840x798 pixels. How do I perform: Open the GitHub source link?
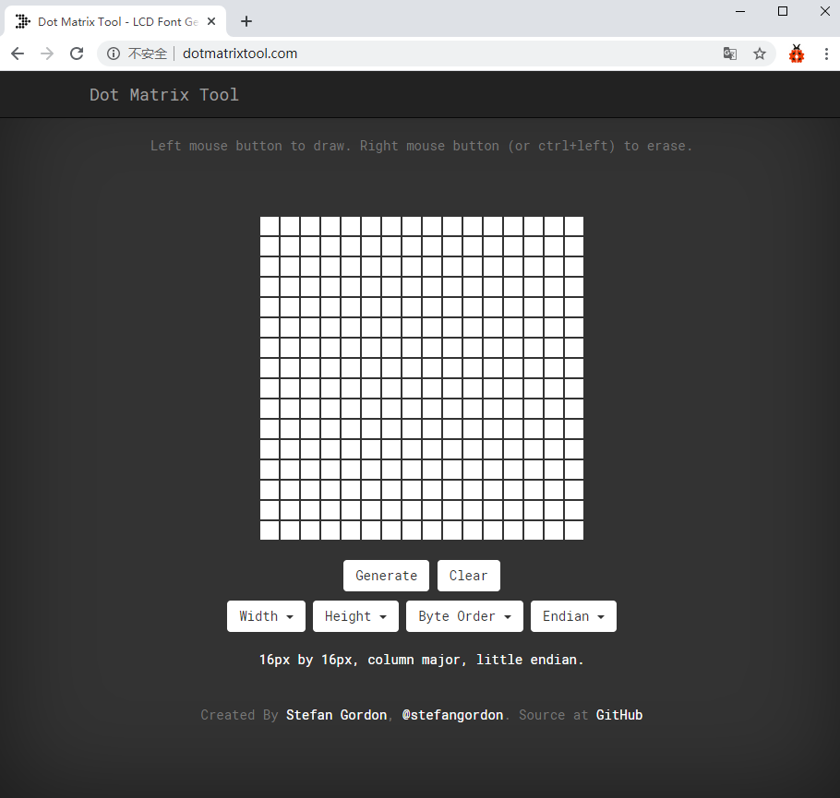click(618, 715)
